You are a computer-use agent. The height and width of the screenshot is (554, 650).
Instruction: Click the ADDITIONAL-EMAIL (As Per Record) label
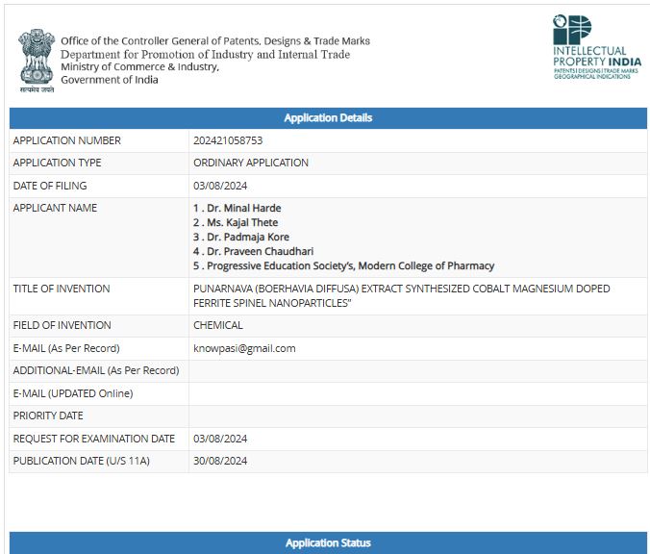(x=96, y=370)
